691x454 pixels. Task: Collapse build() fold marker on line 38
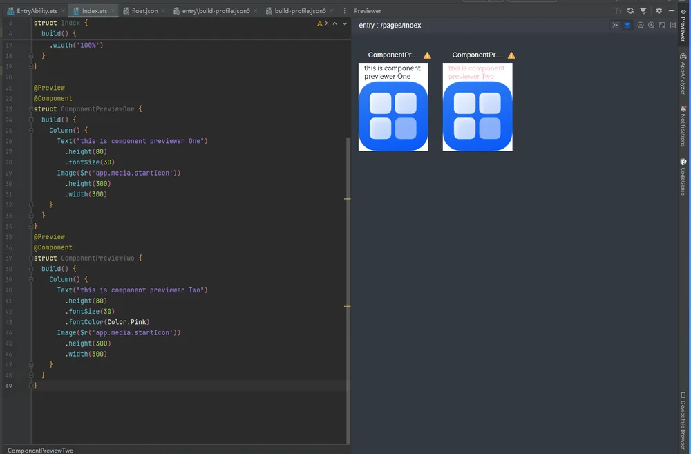click(x=31, y=269)
